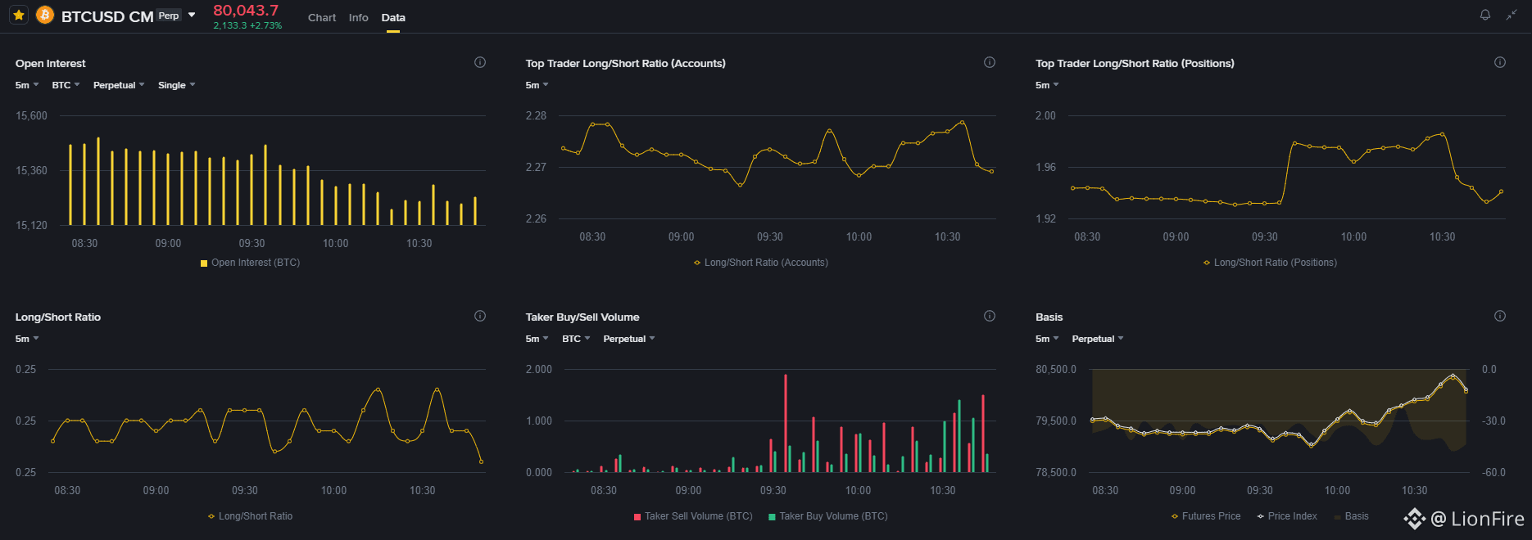The image size is (1532, 540).
Task: Open the Perpetual dropdown in Basis panel
Action: [1098, 339]
